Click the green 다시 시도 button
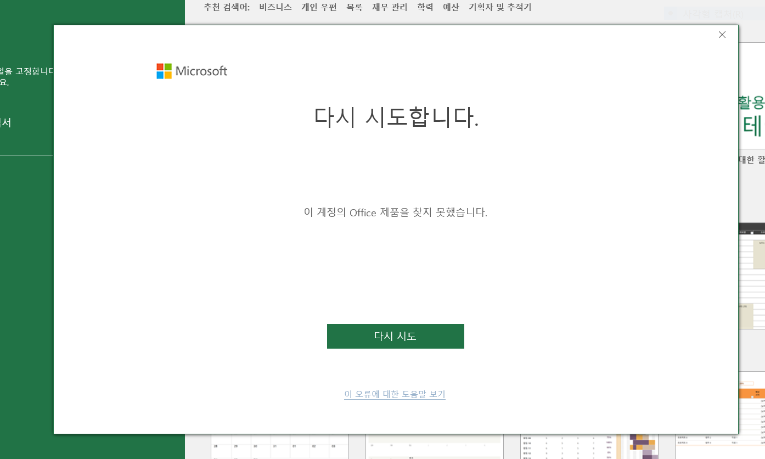The height and width of the screenshot is (459, 765). (x=395, y=336)
